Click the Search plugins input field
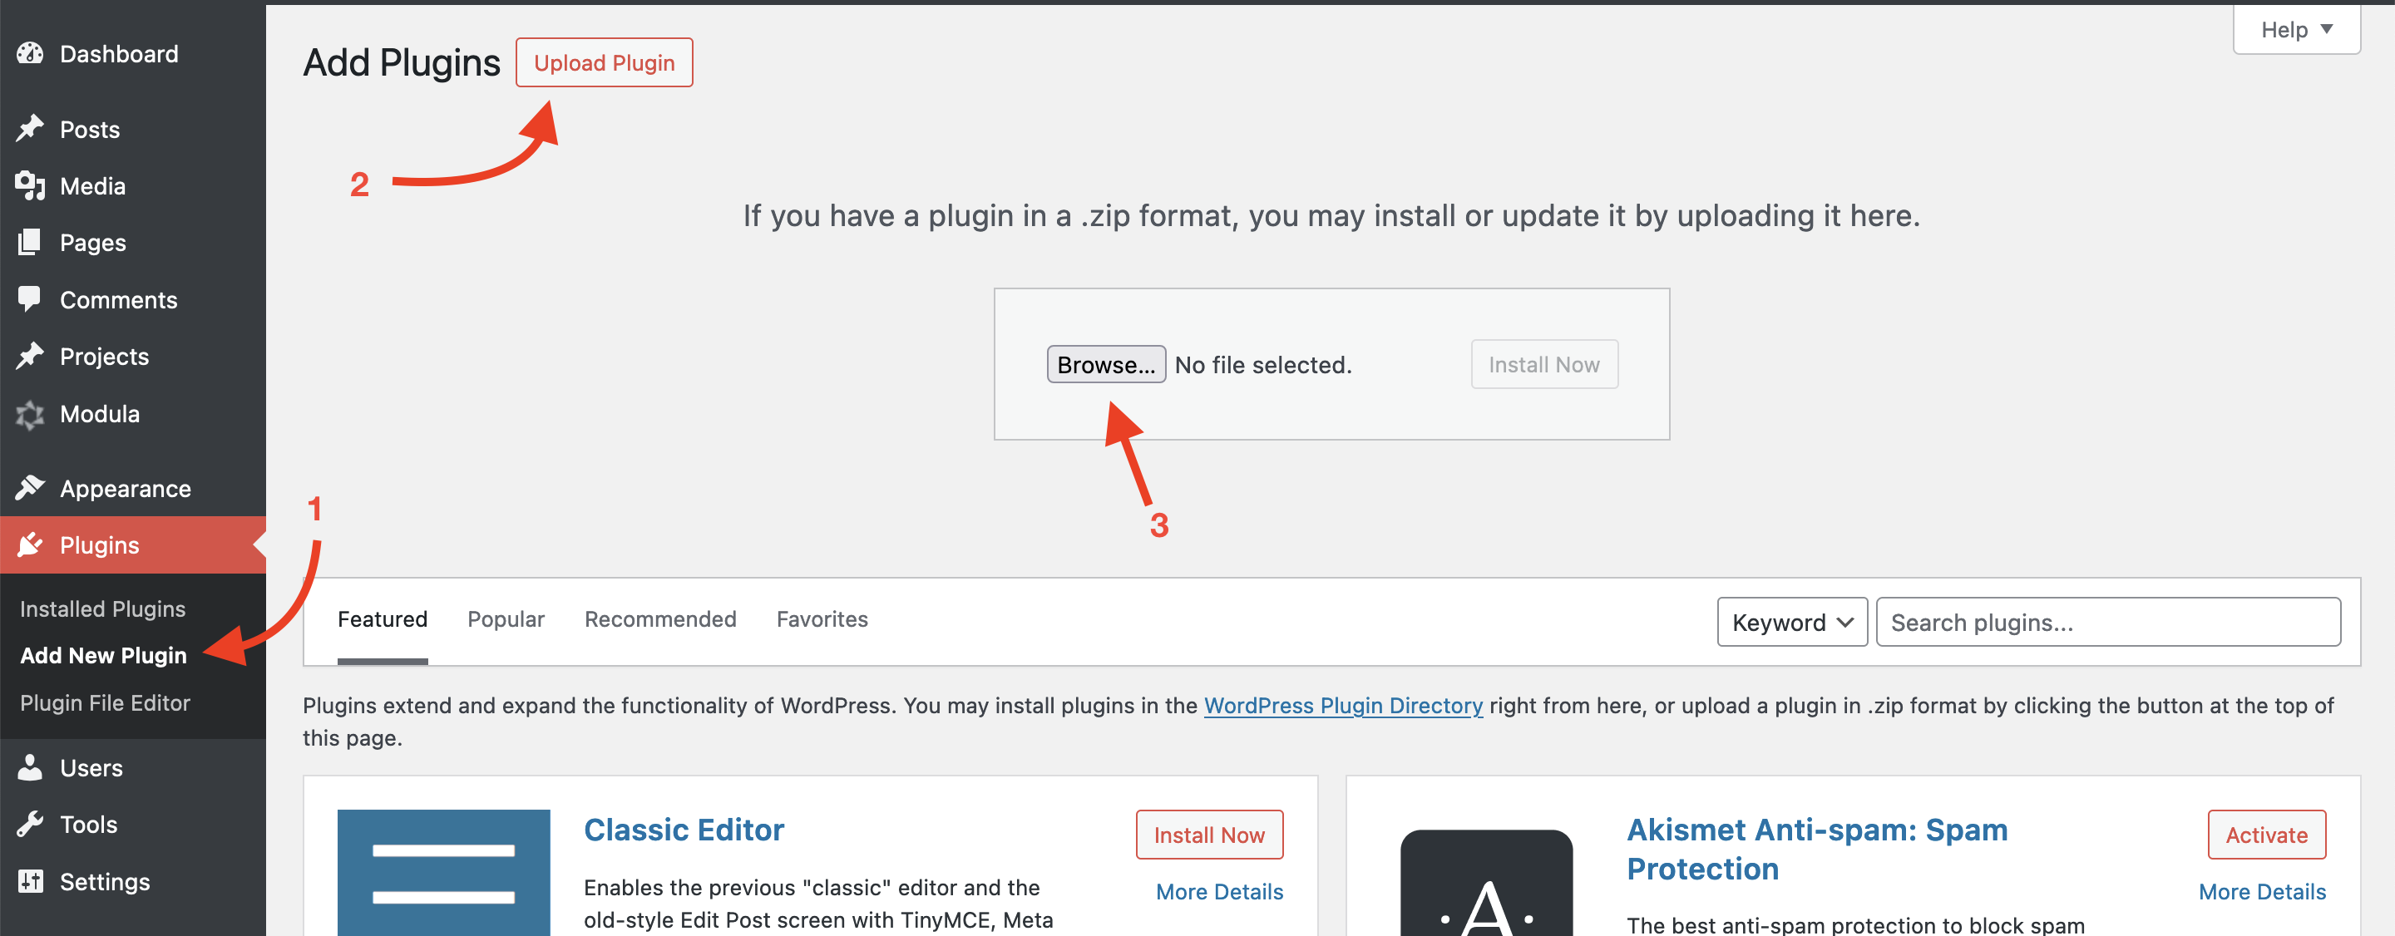2395x936 pixels. [x=2106, y=622]
